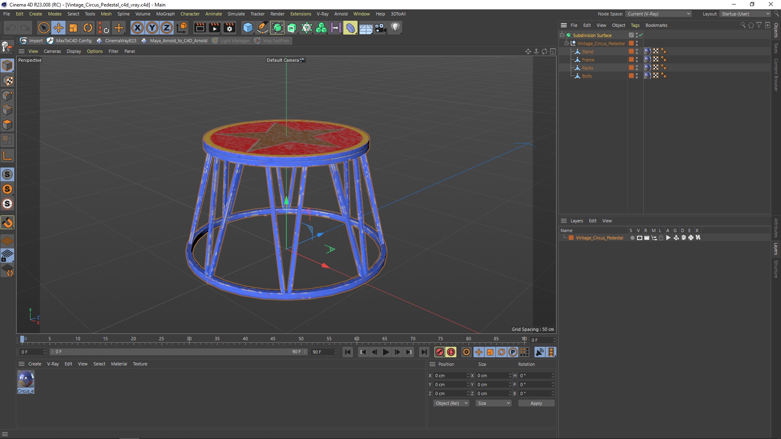Click the Render View clapperboard icon

coord(200,28)
